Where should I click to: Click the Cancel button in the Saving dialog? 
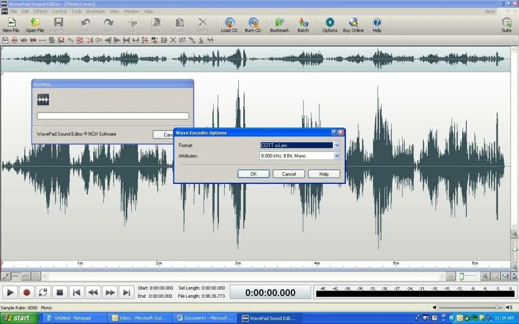163,135
